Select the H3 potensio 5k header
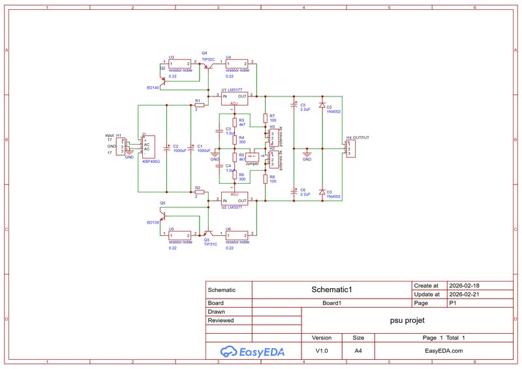 click(273, 138)
